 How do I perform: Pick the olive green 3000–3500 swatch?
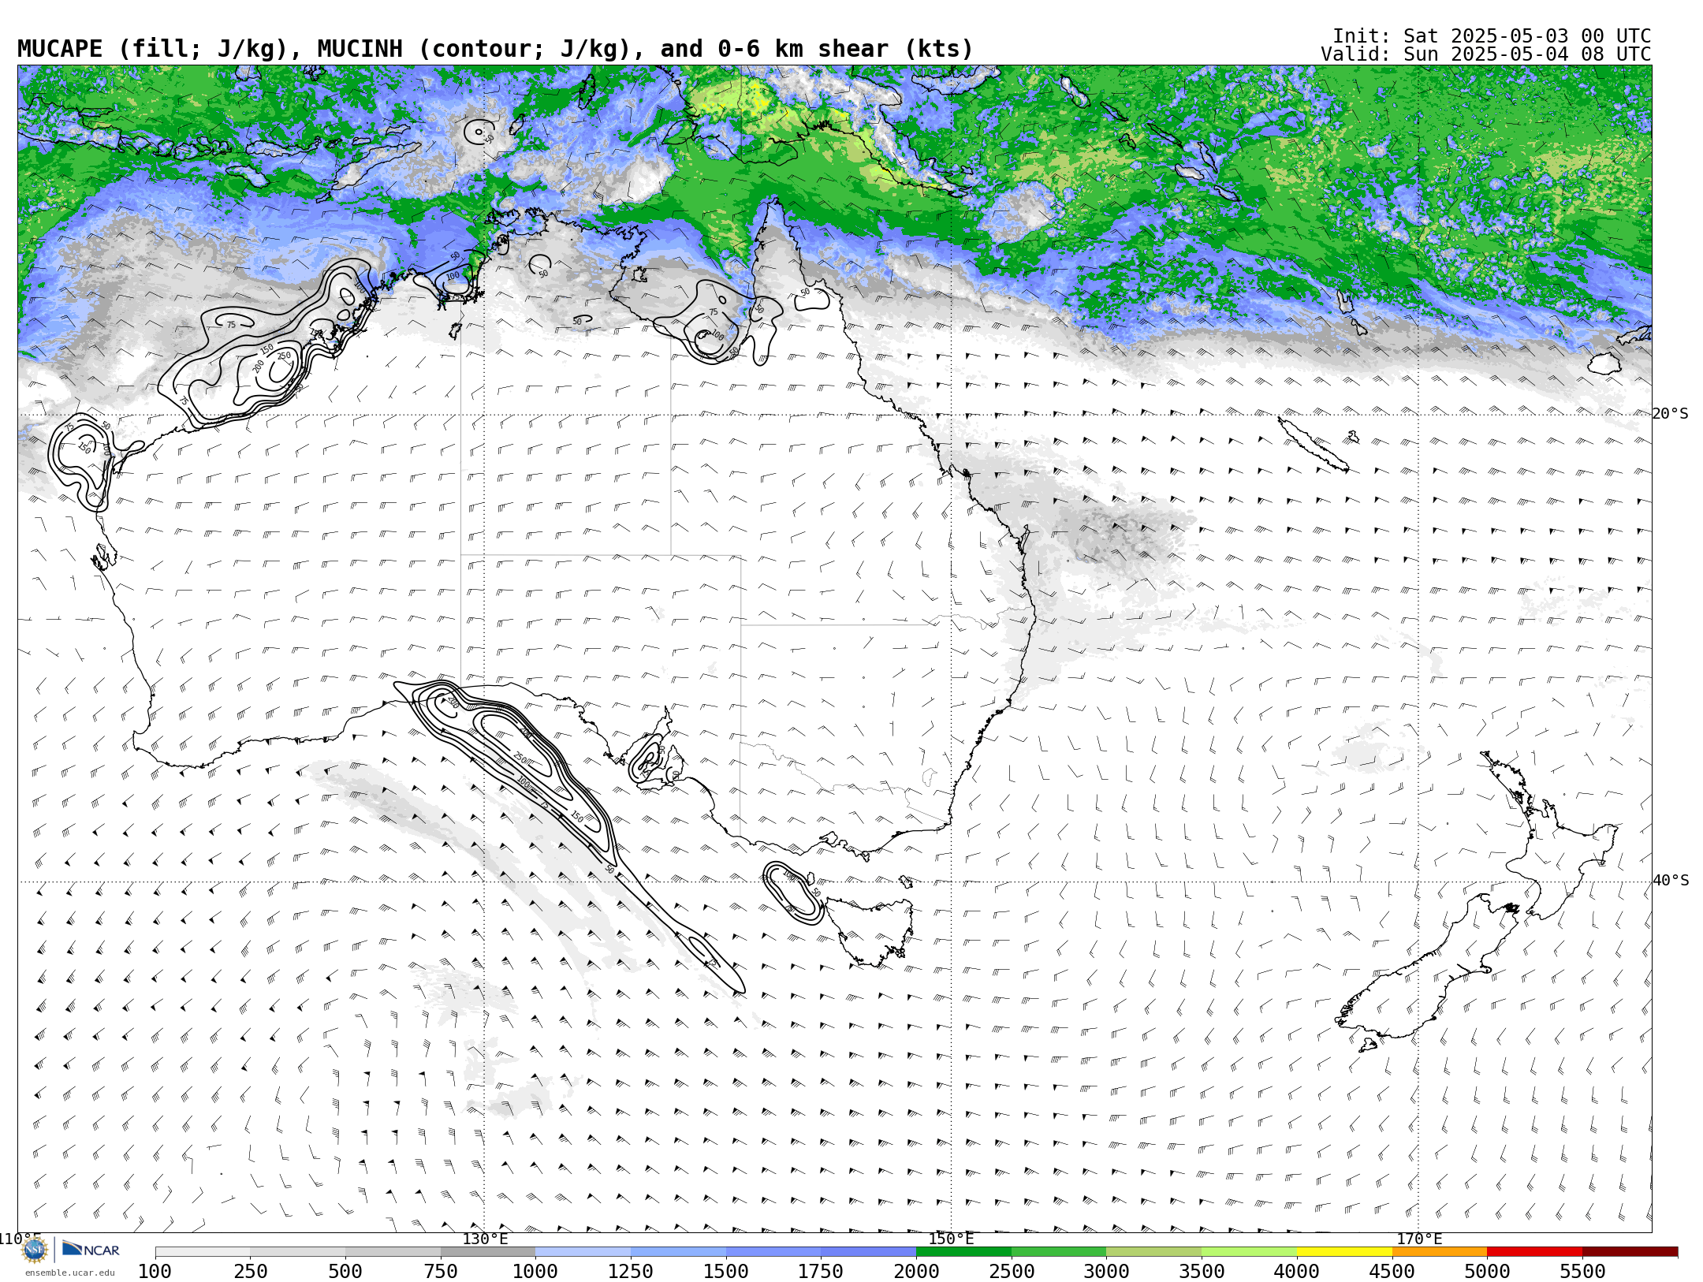point(1153,1252)
